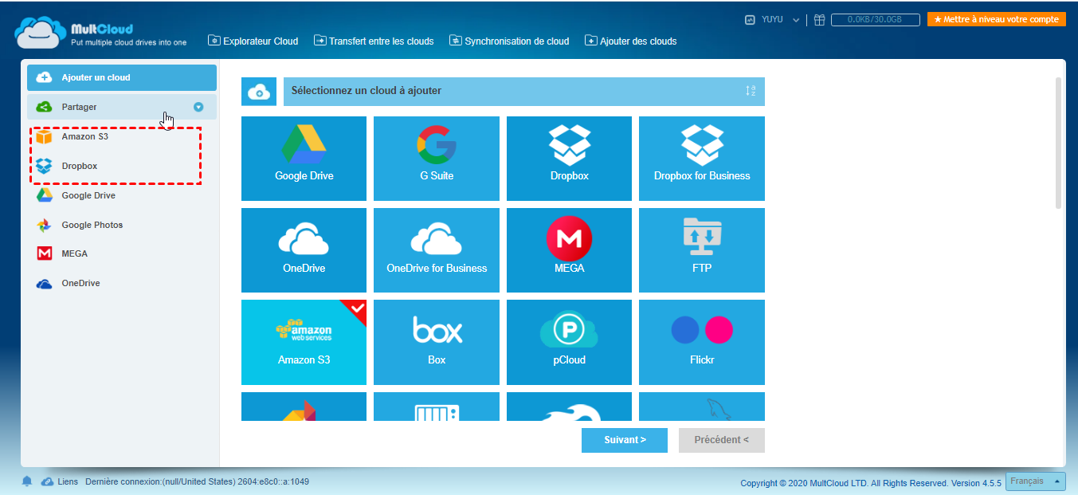Click the notification bell icon

pyautogui.click(x=27, y=481)
